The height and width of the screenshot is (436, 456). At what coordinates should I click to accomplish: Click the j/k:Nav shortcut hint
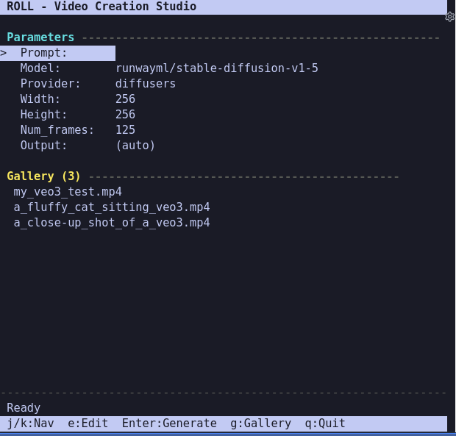pyautogui.click(x=31, y=424)
